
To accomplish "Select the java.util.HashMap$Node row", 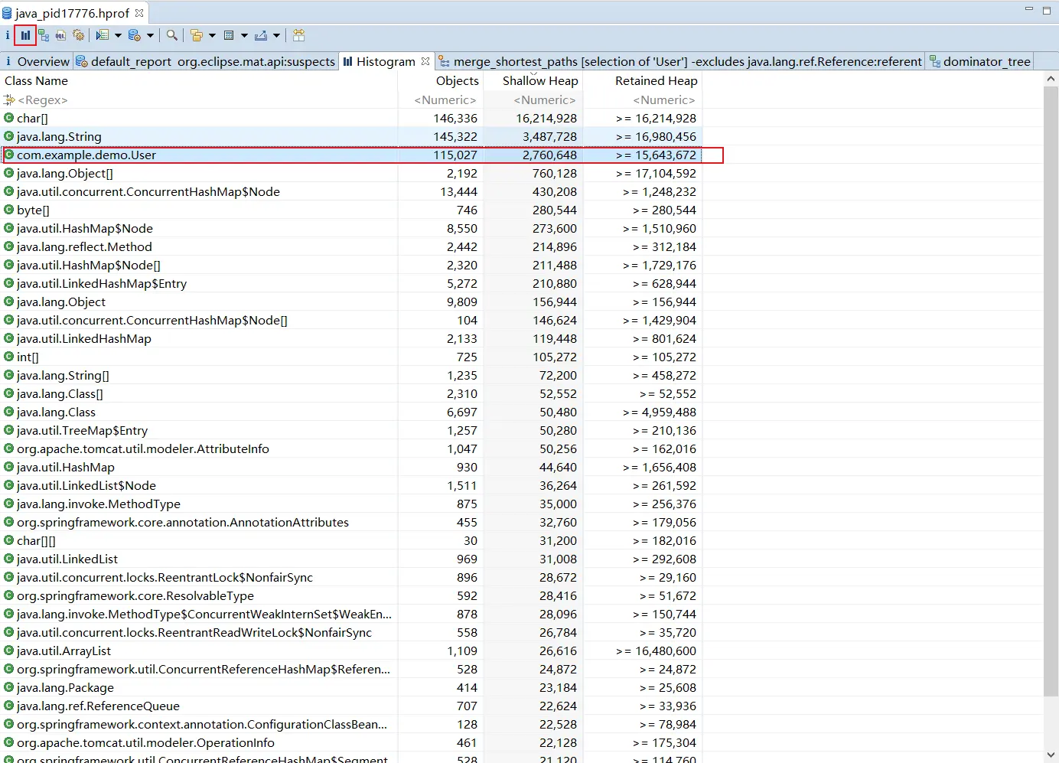I will 351,229.
